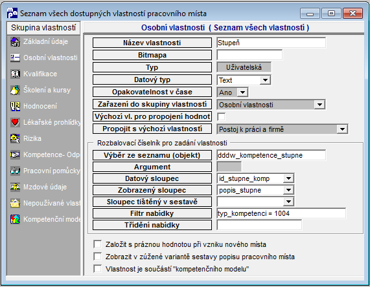Click the Nepoužívané vlastnosti icon

tap(15, 203)
